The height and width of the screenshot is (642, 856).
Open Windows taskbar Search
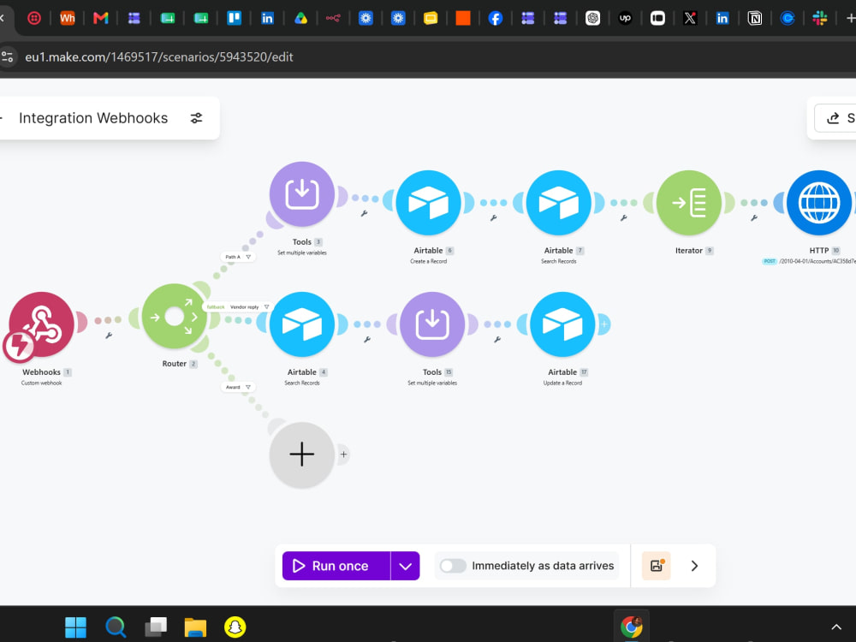(116, 627)
